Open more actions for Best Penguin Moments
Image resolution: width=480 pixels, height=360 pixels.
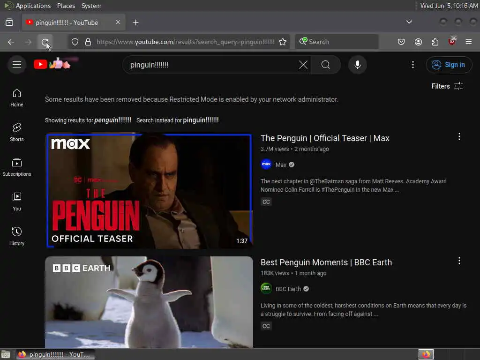click(x=459, y=261)
